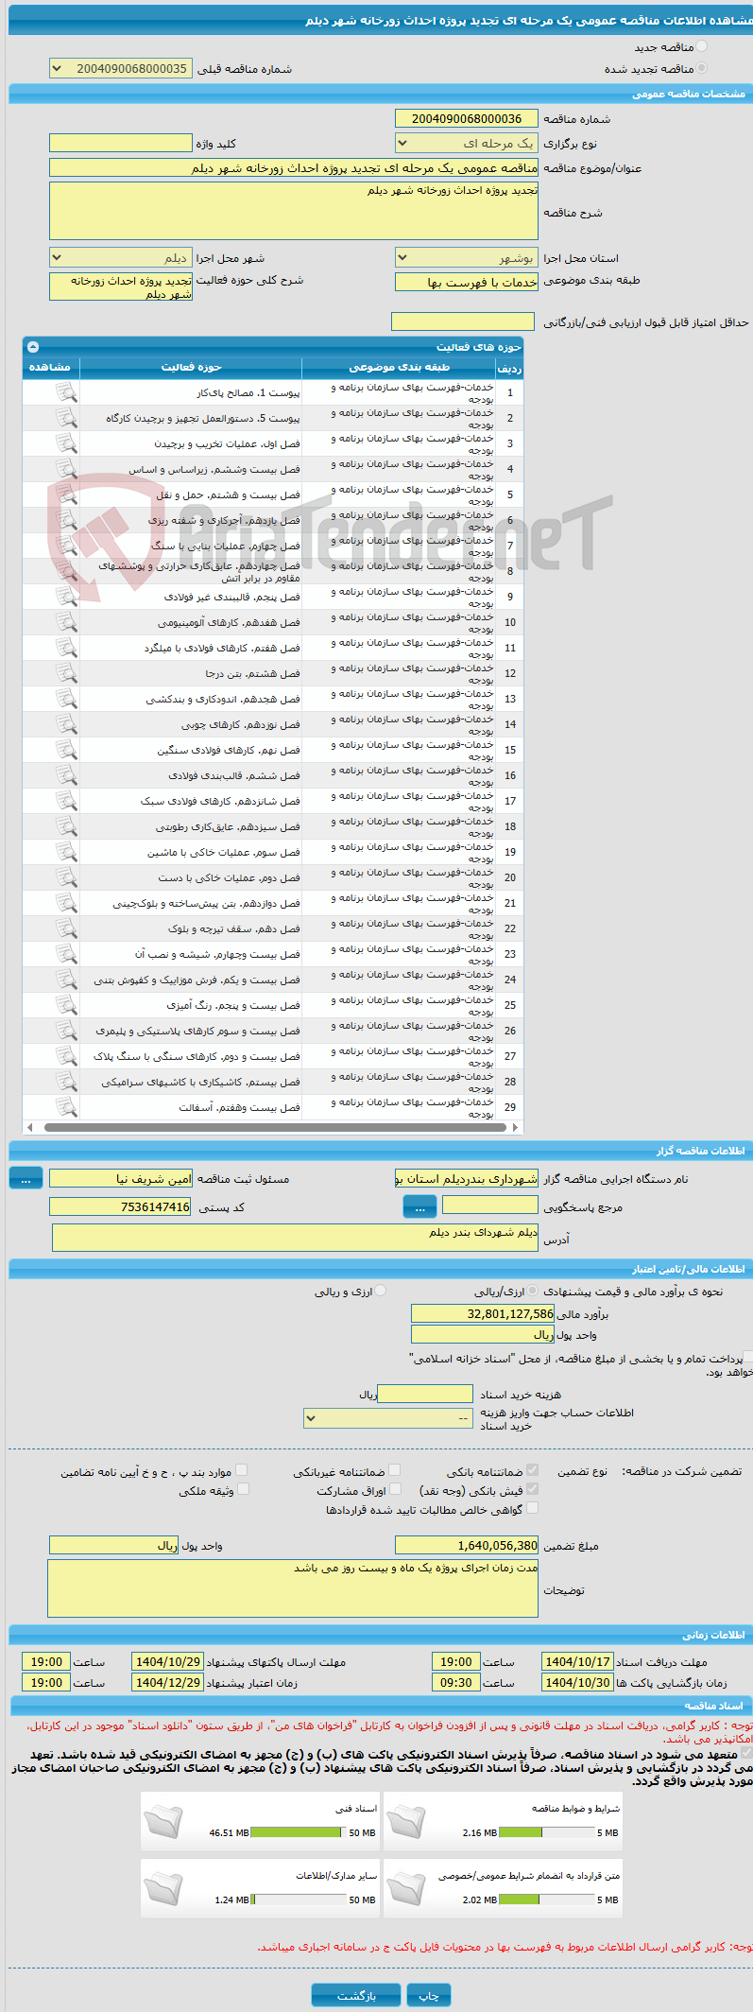Toggle فیش بانکی (وجه نقد) checkbox

pyautogui.click(x=533, y=1489)
